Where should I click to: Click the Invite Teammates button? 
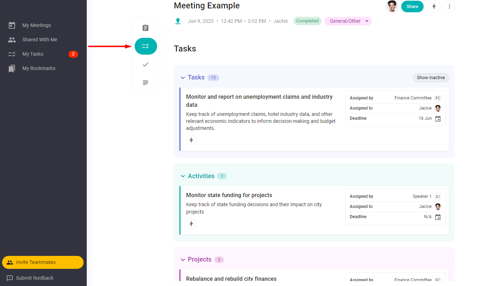point(43,262)
